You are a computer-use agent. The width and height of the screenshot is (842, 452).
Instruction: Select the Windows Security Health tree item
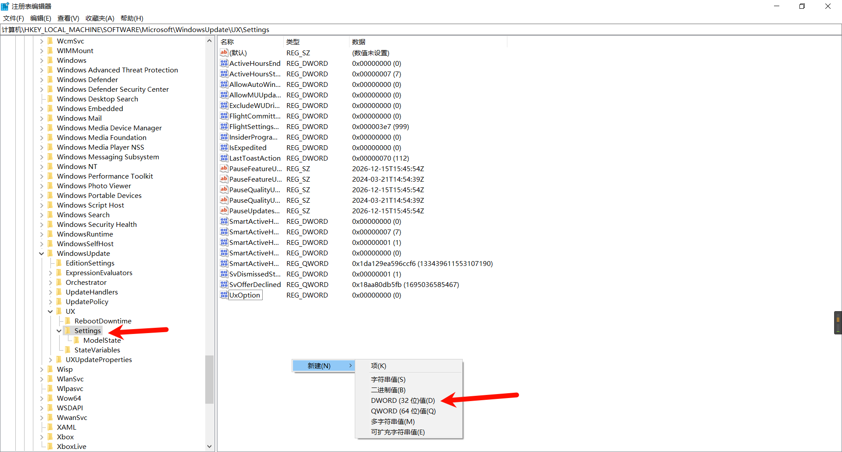(x=97, y=224)
